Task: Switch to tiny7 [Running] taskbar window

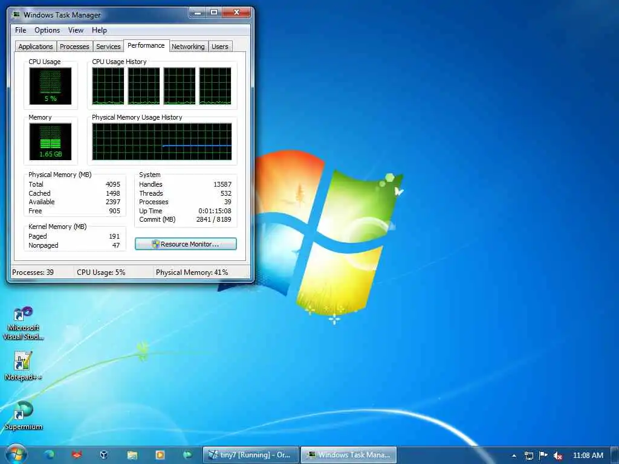Action: pos(250,455)
